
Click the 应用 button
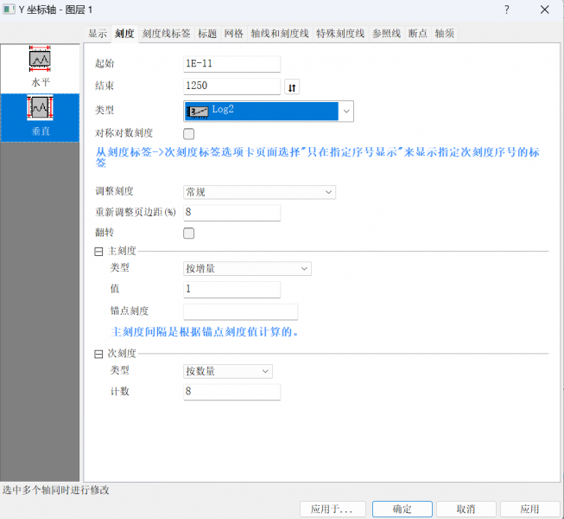[529, 509]
